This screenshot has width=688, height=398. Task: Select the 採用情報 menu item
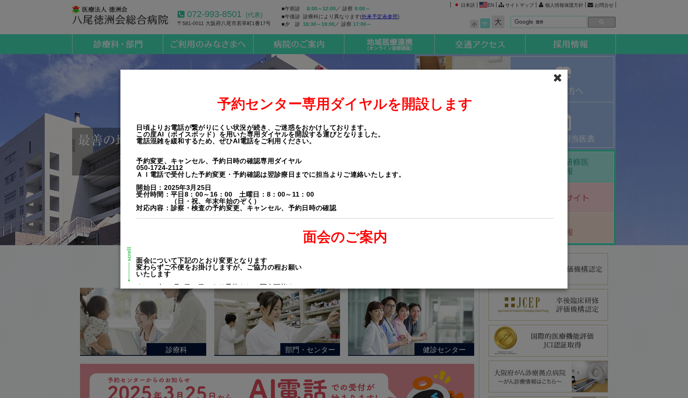pos(571,44)
